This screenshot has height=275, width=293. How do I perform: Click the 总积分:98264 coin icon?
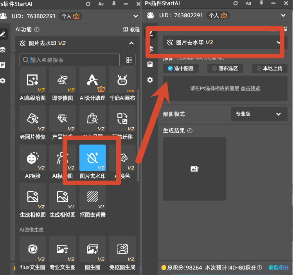[x=164, y=268]
